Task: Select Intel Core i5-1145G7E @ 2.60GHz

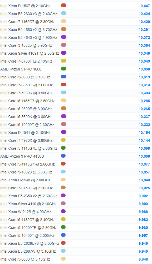Action: 29,148
